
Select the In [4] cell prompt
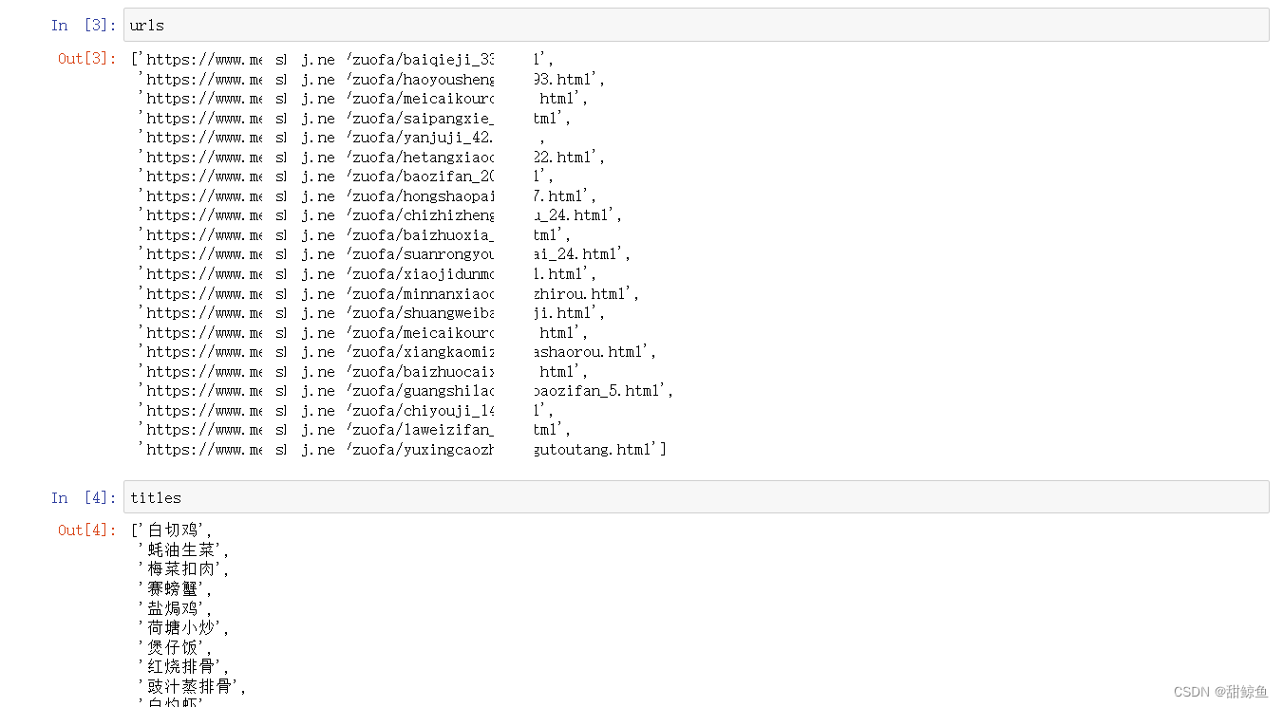[x=84, y=497]
